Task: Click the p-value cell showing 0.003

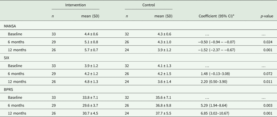Action: tap(268, 105)
